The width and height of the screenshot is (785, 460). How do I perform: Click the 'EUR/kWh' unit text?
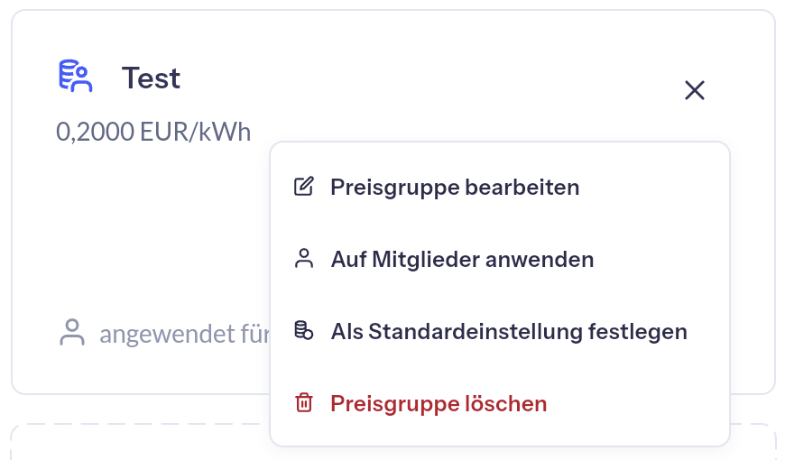pos(195,132)
